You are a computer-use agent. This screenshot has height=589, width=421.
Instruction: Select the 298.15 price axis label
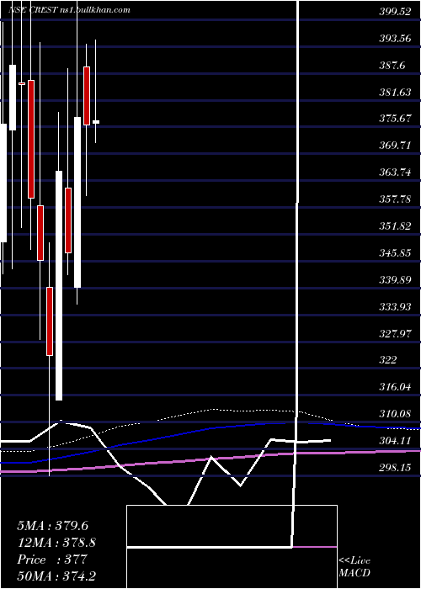coord(395,467)
